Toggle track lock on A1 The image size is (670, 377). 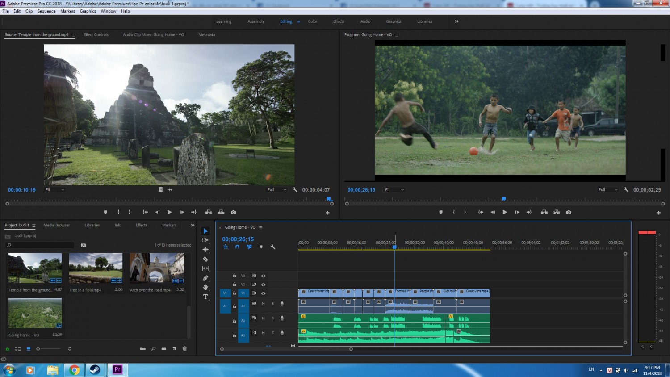[x=234, y=306]
